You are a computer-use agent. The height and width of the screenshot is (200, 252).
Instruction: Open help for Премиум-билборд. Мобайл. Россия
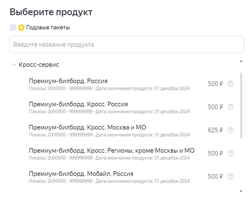point(230,177)
